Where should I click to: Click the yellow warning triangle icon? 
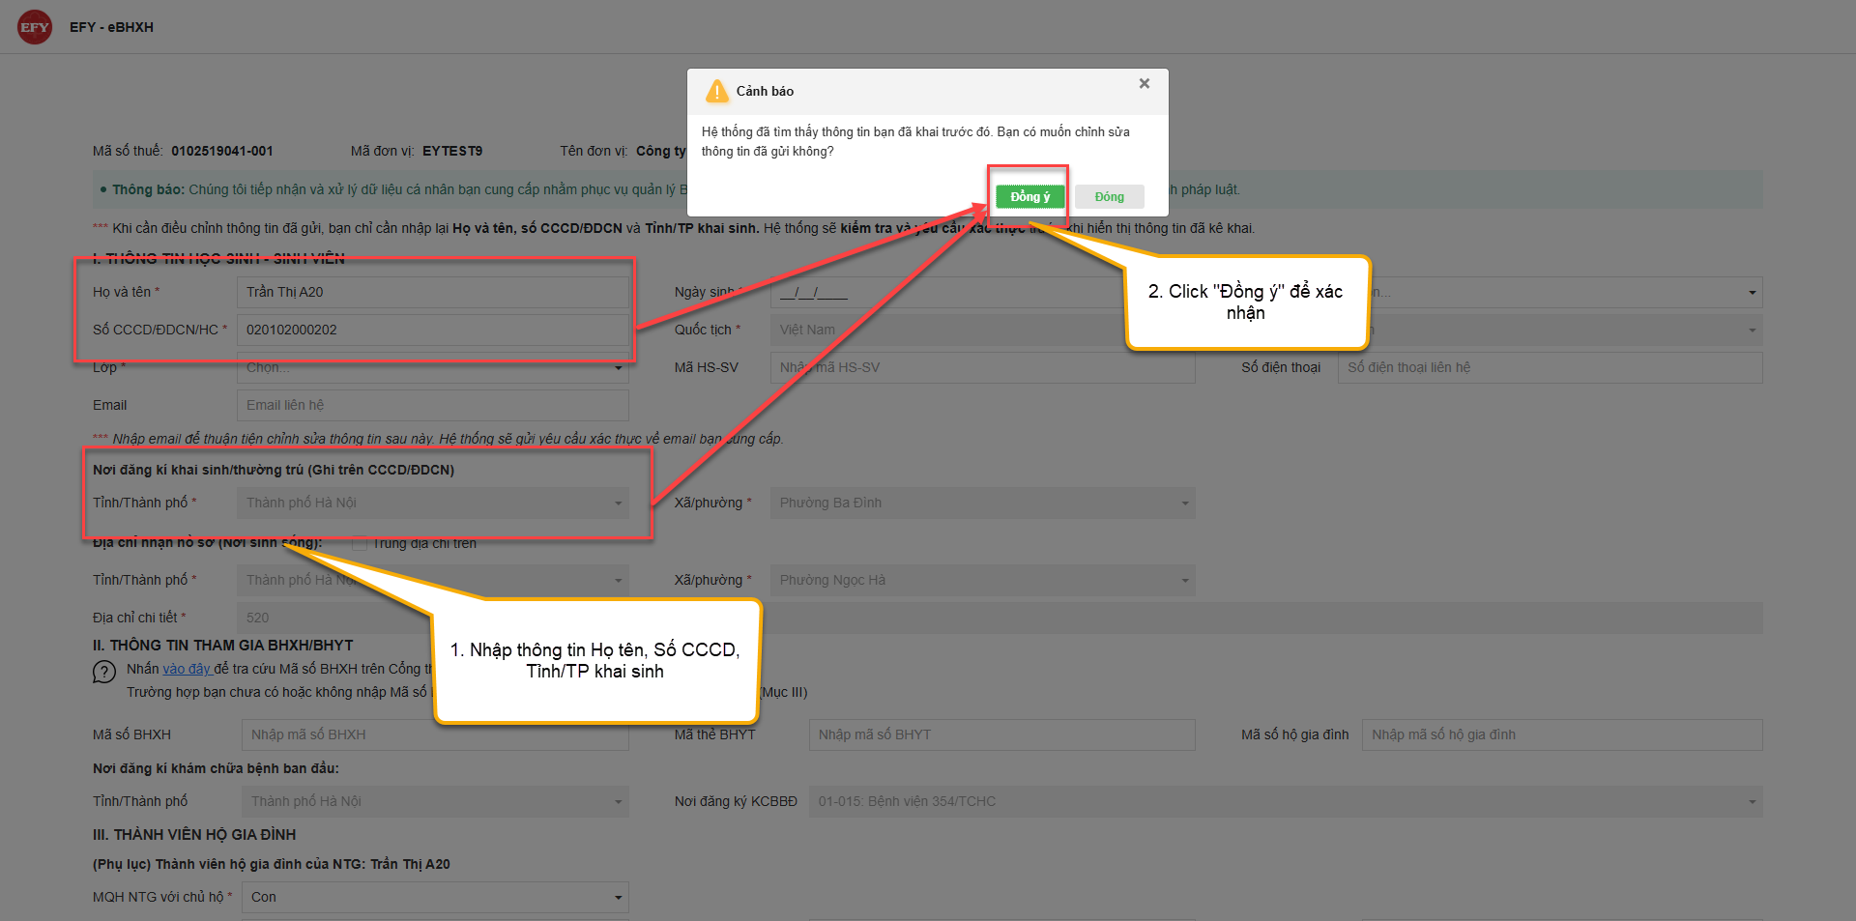[717, 91]
